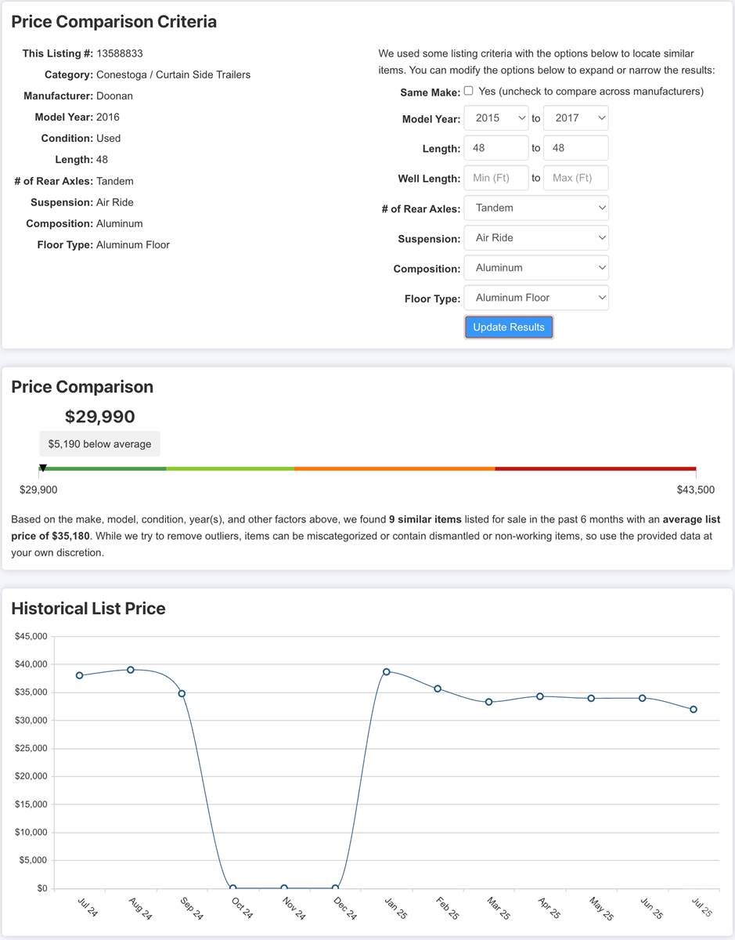The height and width of the screenshot is (940, 735).
Task: Click the Historical List Price heading
Action: tap(88, 609)
